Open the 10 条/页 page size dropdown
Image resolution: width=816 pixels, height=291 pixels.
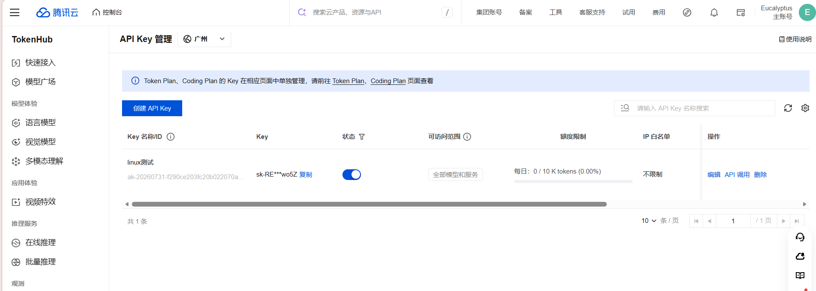649,221
